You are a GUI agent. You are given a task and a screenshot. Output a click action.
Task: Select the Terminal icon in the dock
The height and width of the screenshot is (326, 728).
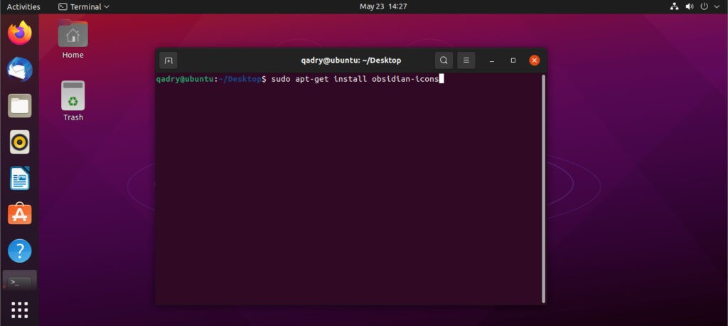click(20, 281)
